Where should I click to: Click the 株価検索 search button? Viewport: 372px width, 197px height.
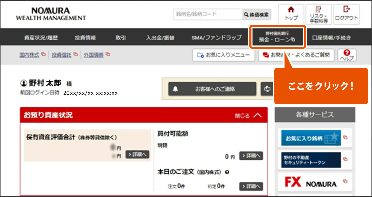(256, 15)
